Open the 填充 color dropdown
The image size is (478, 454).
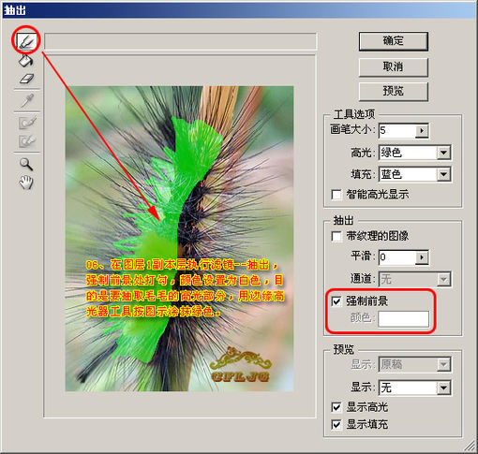coord(414,174)
